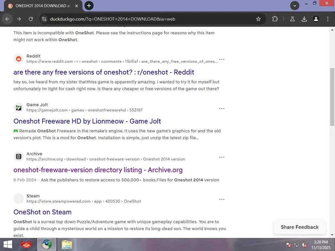Expand the tab search dropdown
The image size is (335, 251).
[295, 6]
